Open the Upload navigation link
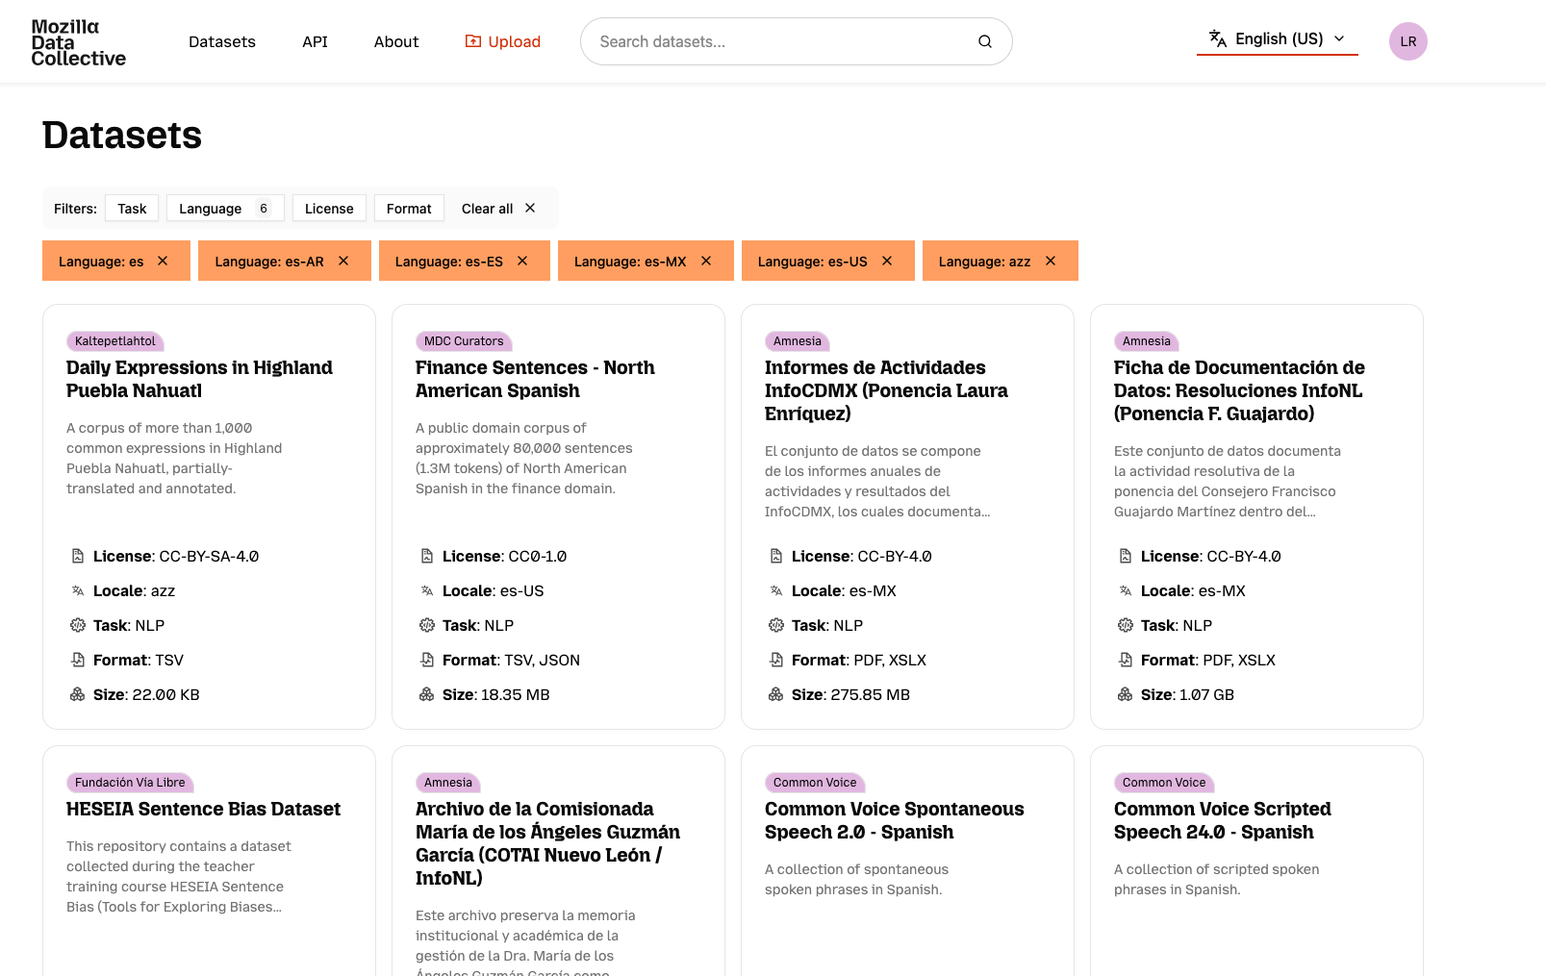This screenshot has height=976, width=1546. click(503, 41)
